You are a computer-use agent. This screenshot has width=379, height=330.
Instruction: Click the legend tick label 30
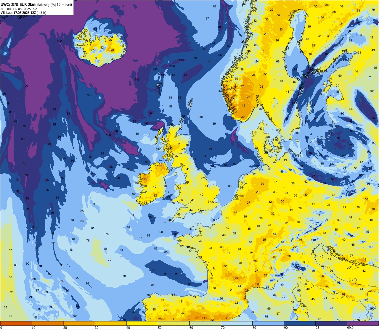coord(97,328)
